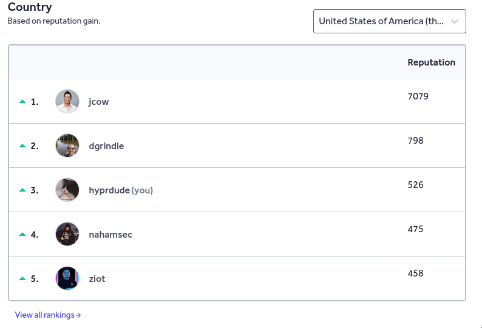Click green up arrow beside rank 4
Screen dimensions: 482x328
click(22, 235)
